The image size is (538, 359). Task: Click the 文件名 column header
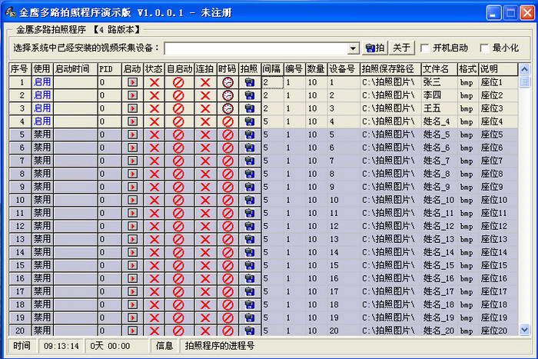439,69
